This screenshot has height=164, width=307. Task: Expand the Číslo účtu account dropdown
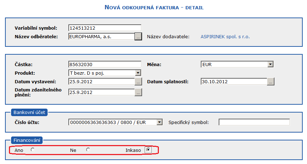160,122
